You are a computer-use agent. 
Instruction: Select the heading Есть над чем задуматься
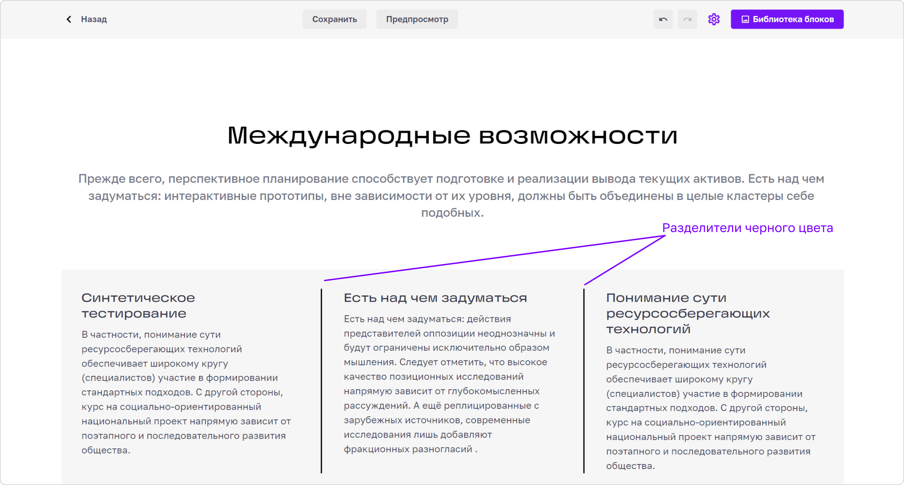[x=436, y=298]
